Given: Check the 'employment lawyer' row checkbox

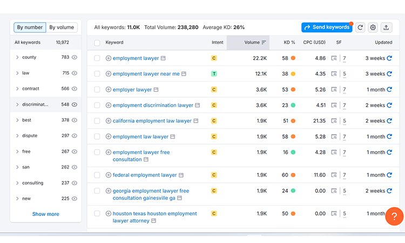Looking at the screenshot, I should click(97, 58).
